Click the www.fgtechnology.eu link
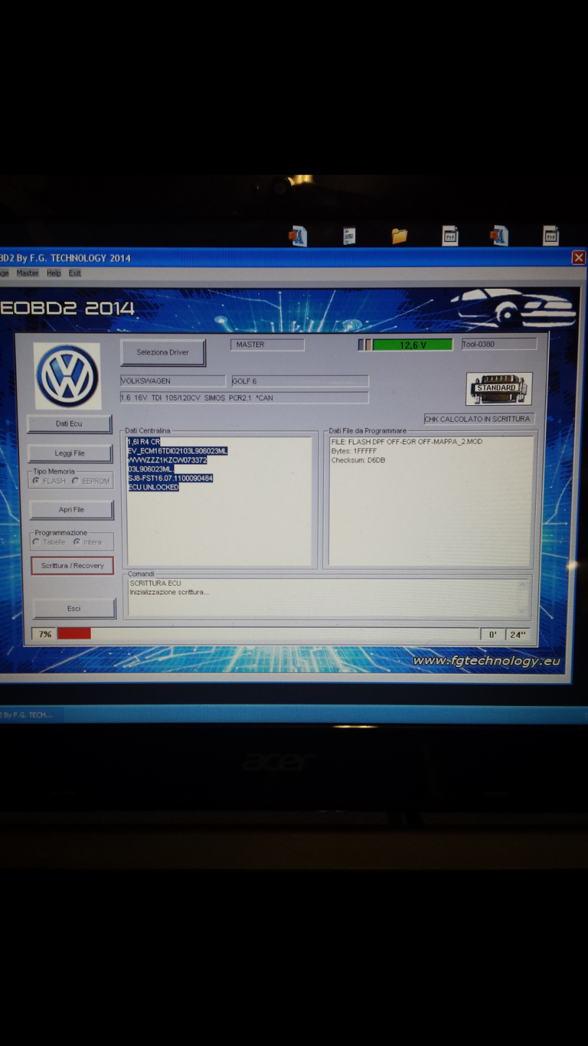588x1046 pixels. tap(487, 661)
